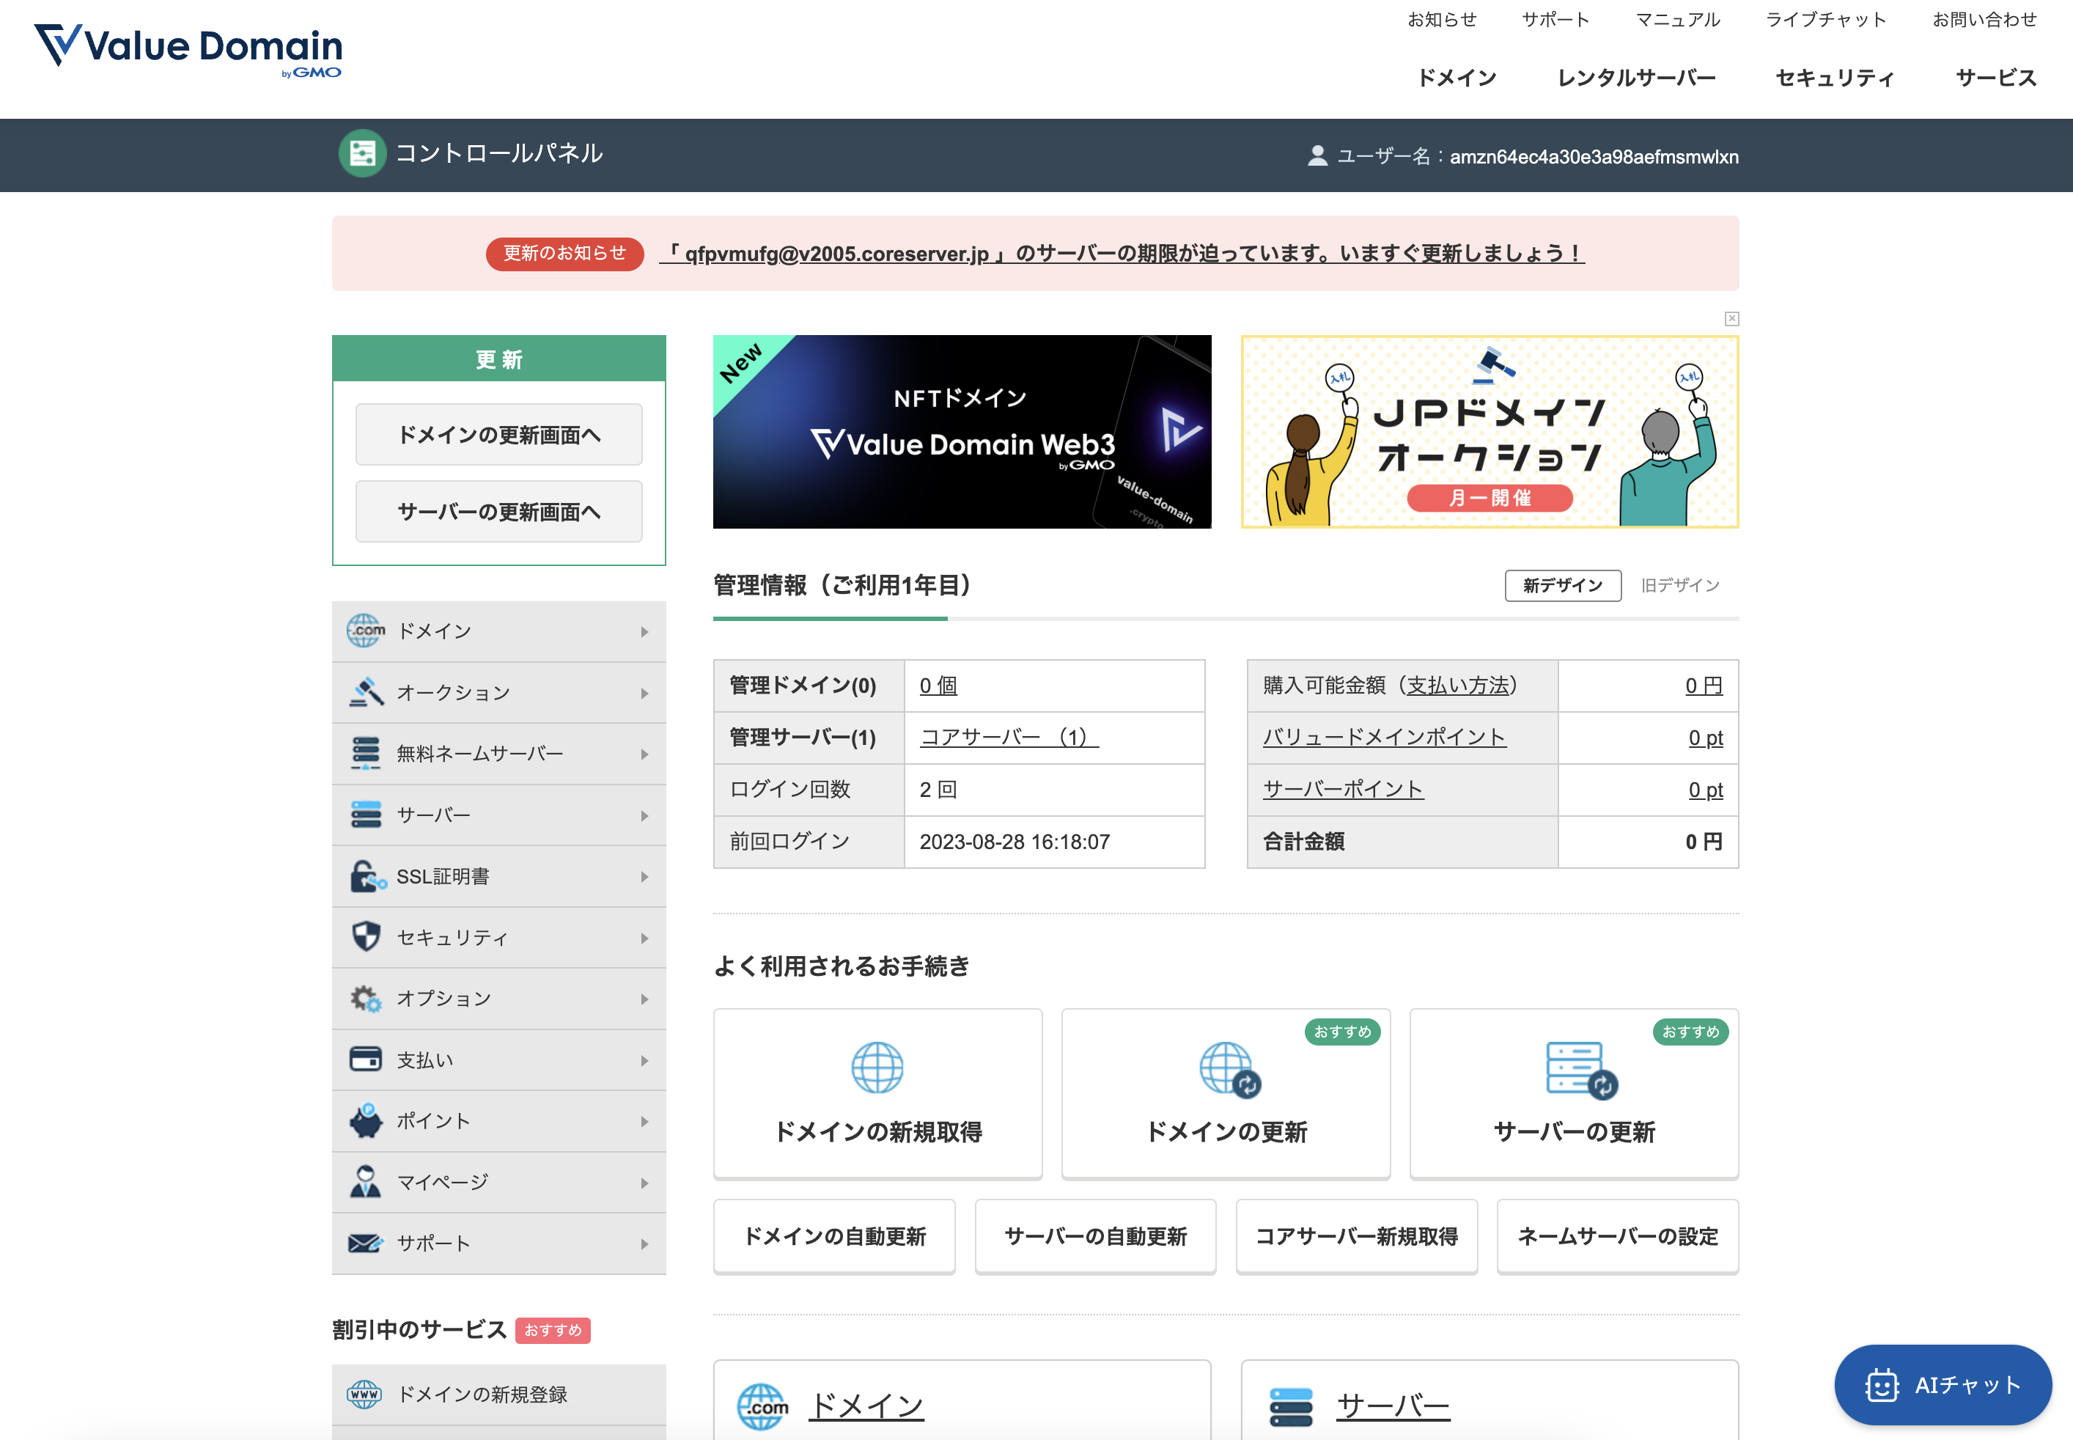Click the shield icon for セキュリティ
Screen dimensions: 2073x1440
365,936
